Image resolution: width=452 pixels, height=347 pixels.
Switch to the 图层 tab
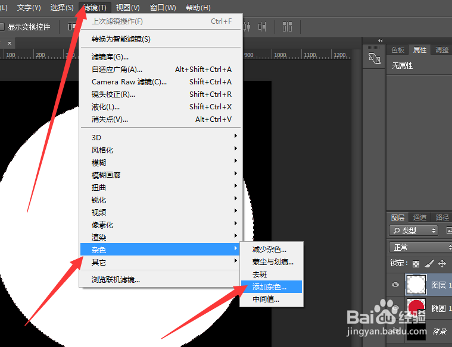pos(398,217)
